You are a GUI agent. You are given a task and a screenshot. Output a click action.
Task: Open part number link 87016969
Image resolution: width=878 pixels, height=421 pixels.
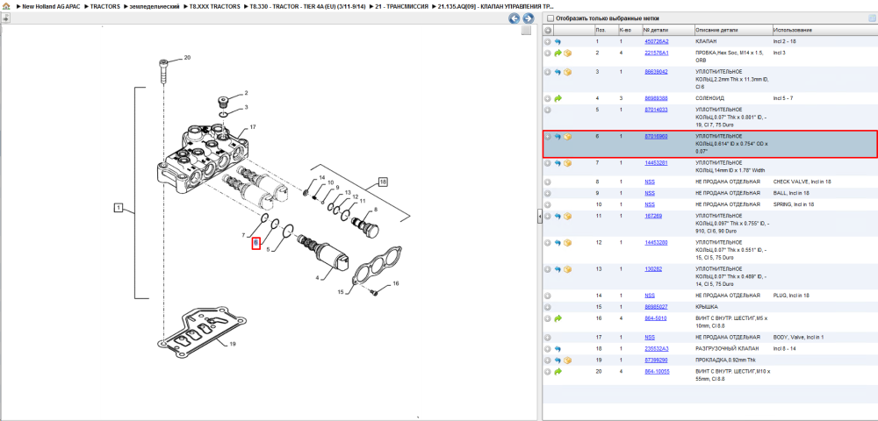pos(656,136)
